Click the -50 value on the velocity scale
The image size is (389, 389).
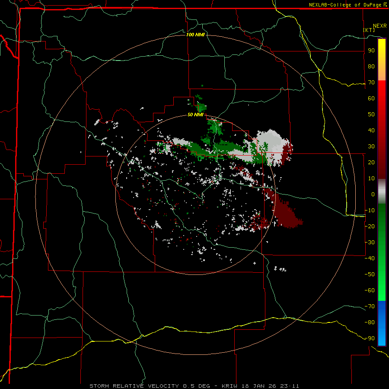(370, 274)
